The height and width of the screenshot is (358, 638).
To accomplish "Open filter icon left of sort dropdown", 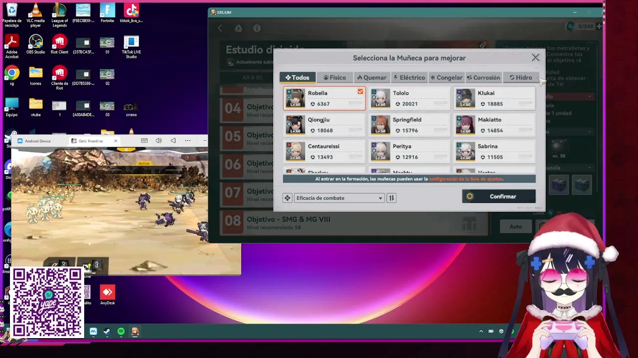I will [x=287, y=198].
